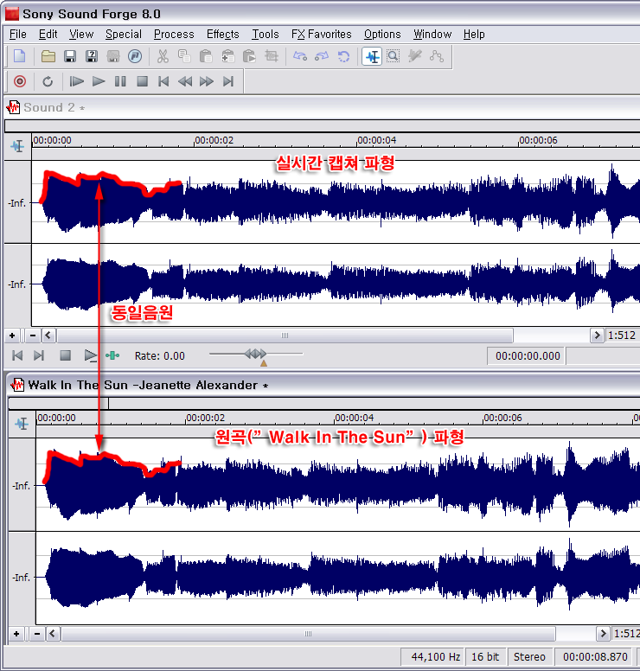Go to Start in main transport
The image size is (640, 671).
click(163, 81)
